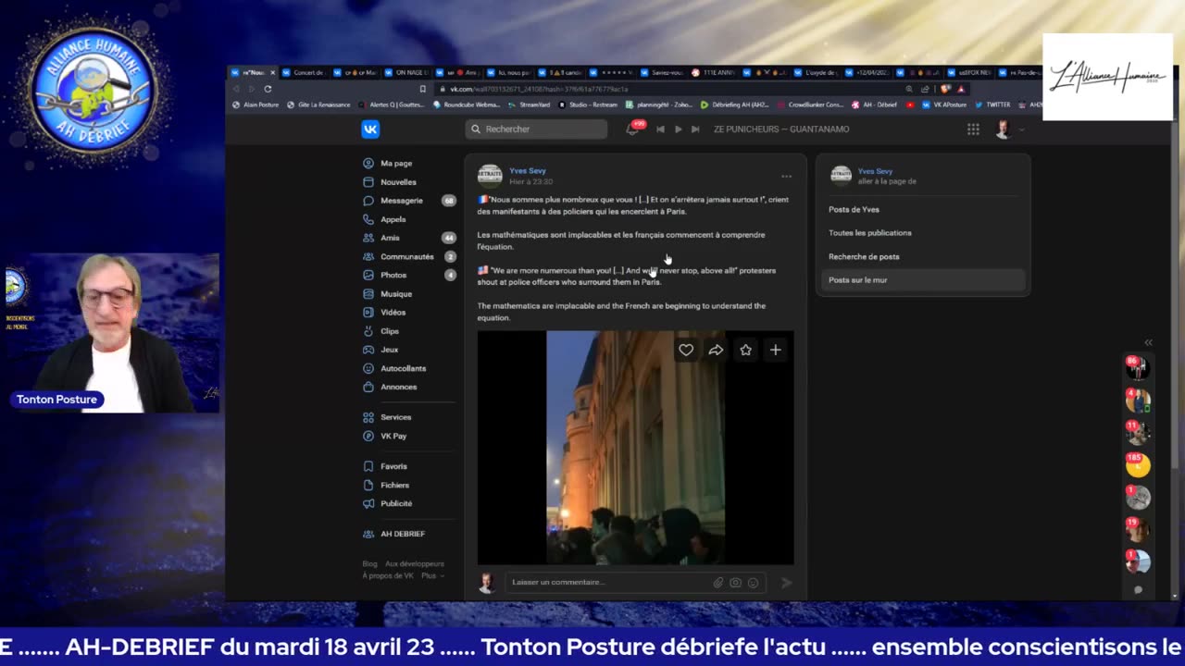Screen dimensions: 1185x666
Task: Click Aux développeurs footer link
Action: (415, 563)
